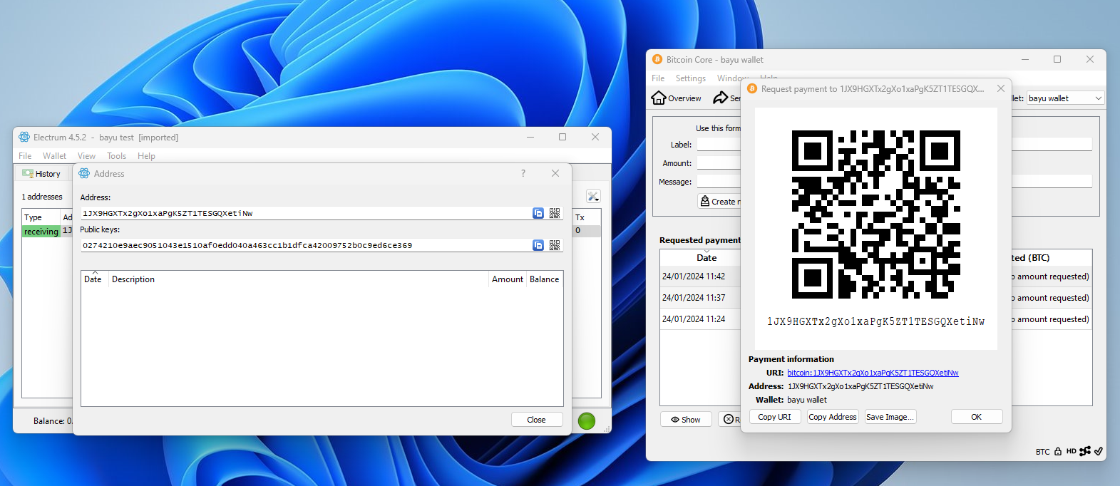Click the Copy Address button
1120x486 pixels.
[x=833, y=417]
